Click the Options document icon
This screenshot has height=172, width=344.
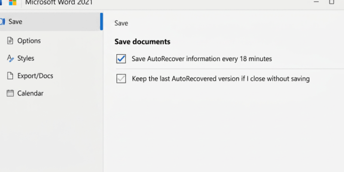coord(10,41)
